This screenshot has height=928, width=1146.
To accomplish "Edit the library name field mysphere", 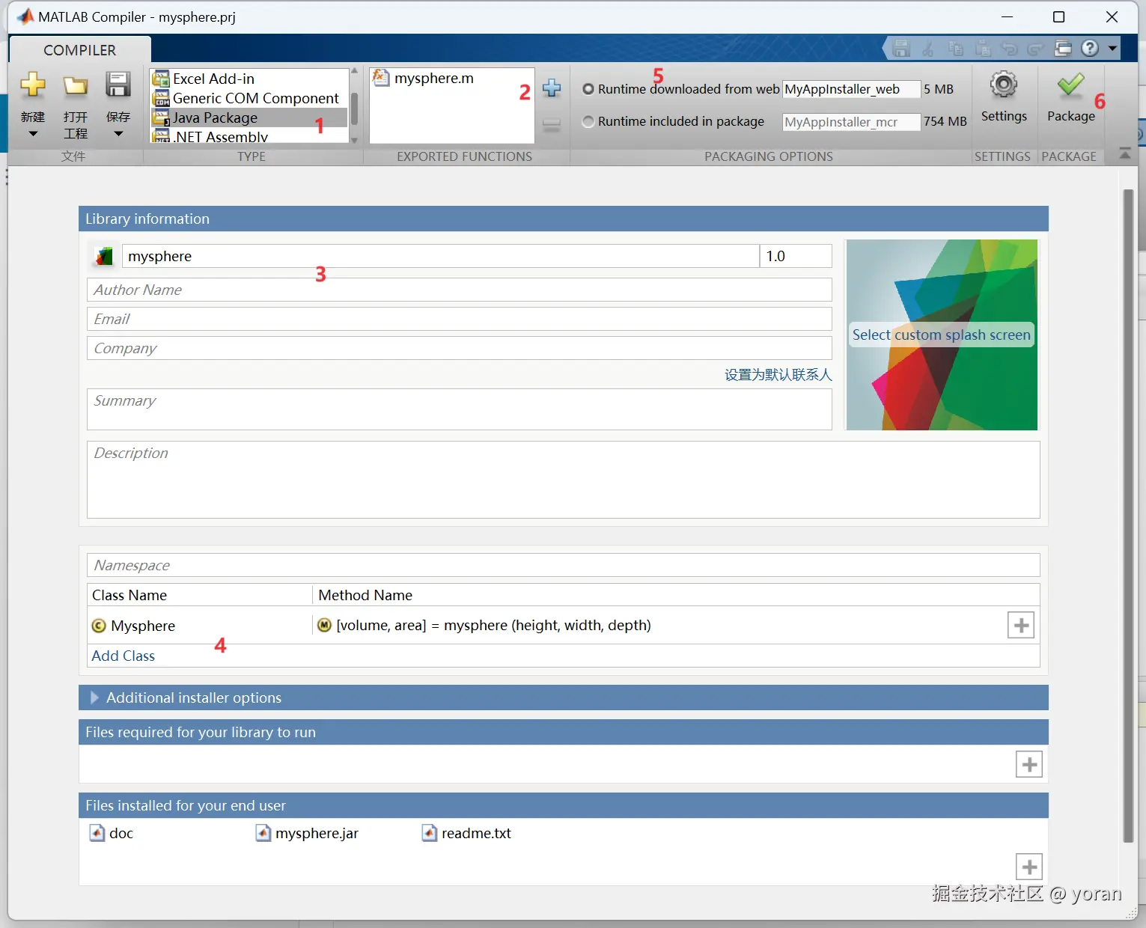I will (441, 256).
